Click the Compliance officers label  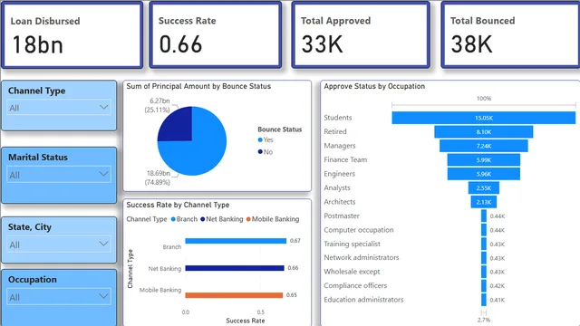(x=355, y=285)
